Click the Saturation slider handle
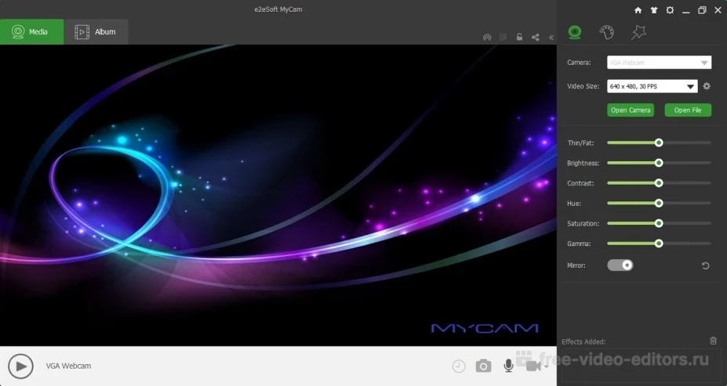The image size is (727, 386). (x=659, y=223)
